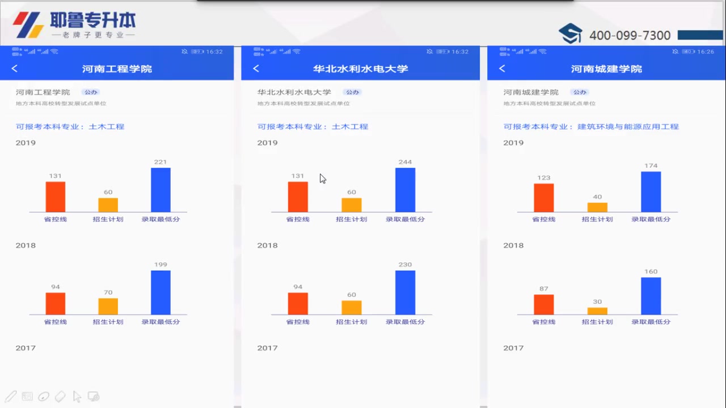726x408 pixels.
Task: Click orange bar 70 in 河南工程学院 2018
Action: (x=108, y=307)
